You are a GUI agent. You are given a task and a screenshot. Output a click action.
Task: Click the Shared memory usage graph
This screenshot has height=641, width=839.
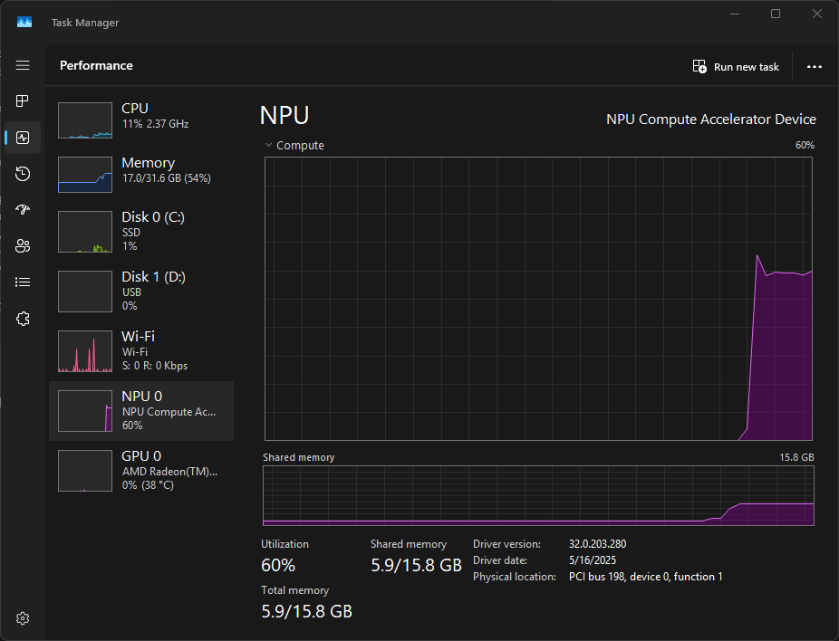pyautogui.click(x=538, y=495)
